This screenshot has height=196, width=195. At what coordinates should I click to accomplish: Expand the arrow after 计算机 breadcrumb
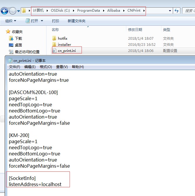pyautogui.click(x=47, y=11)
